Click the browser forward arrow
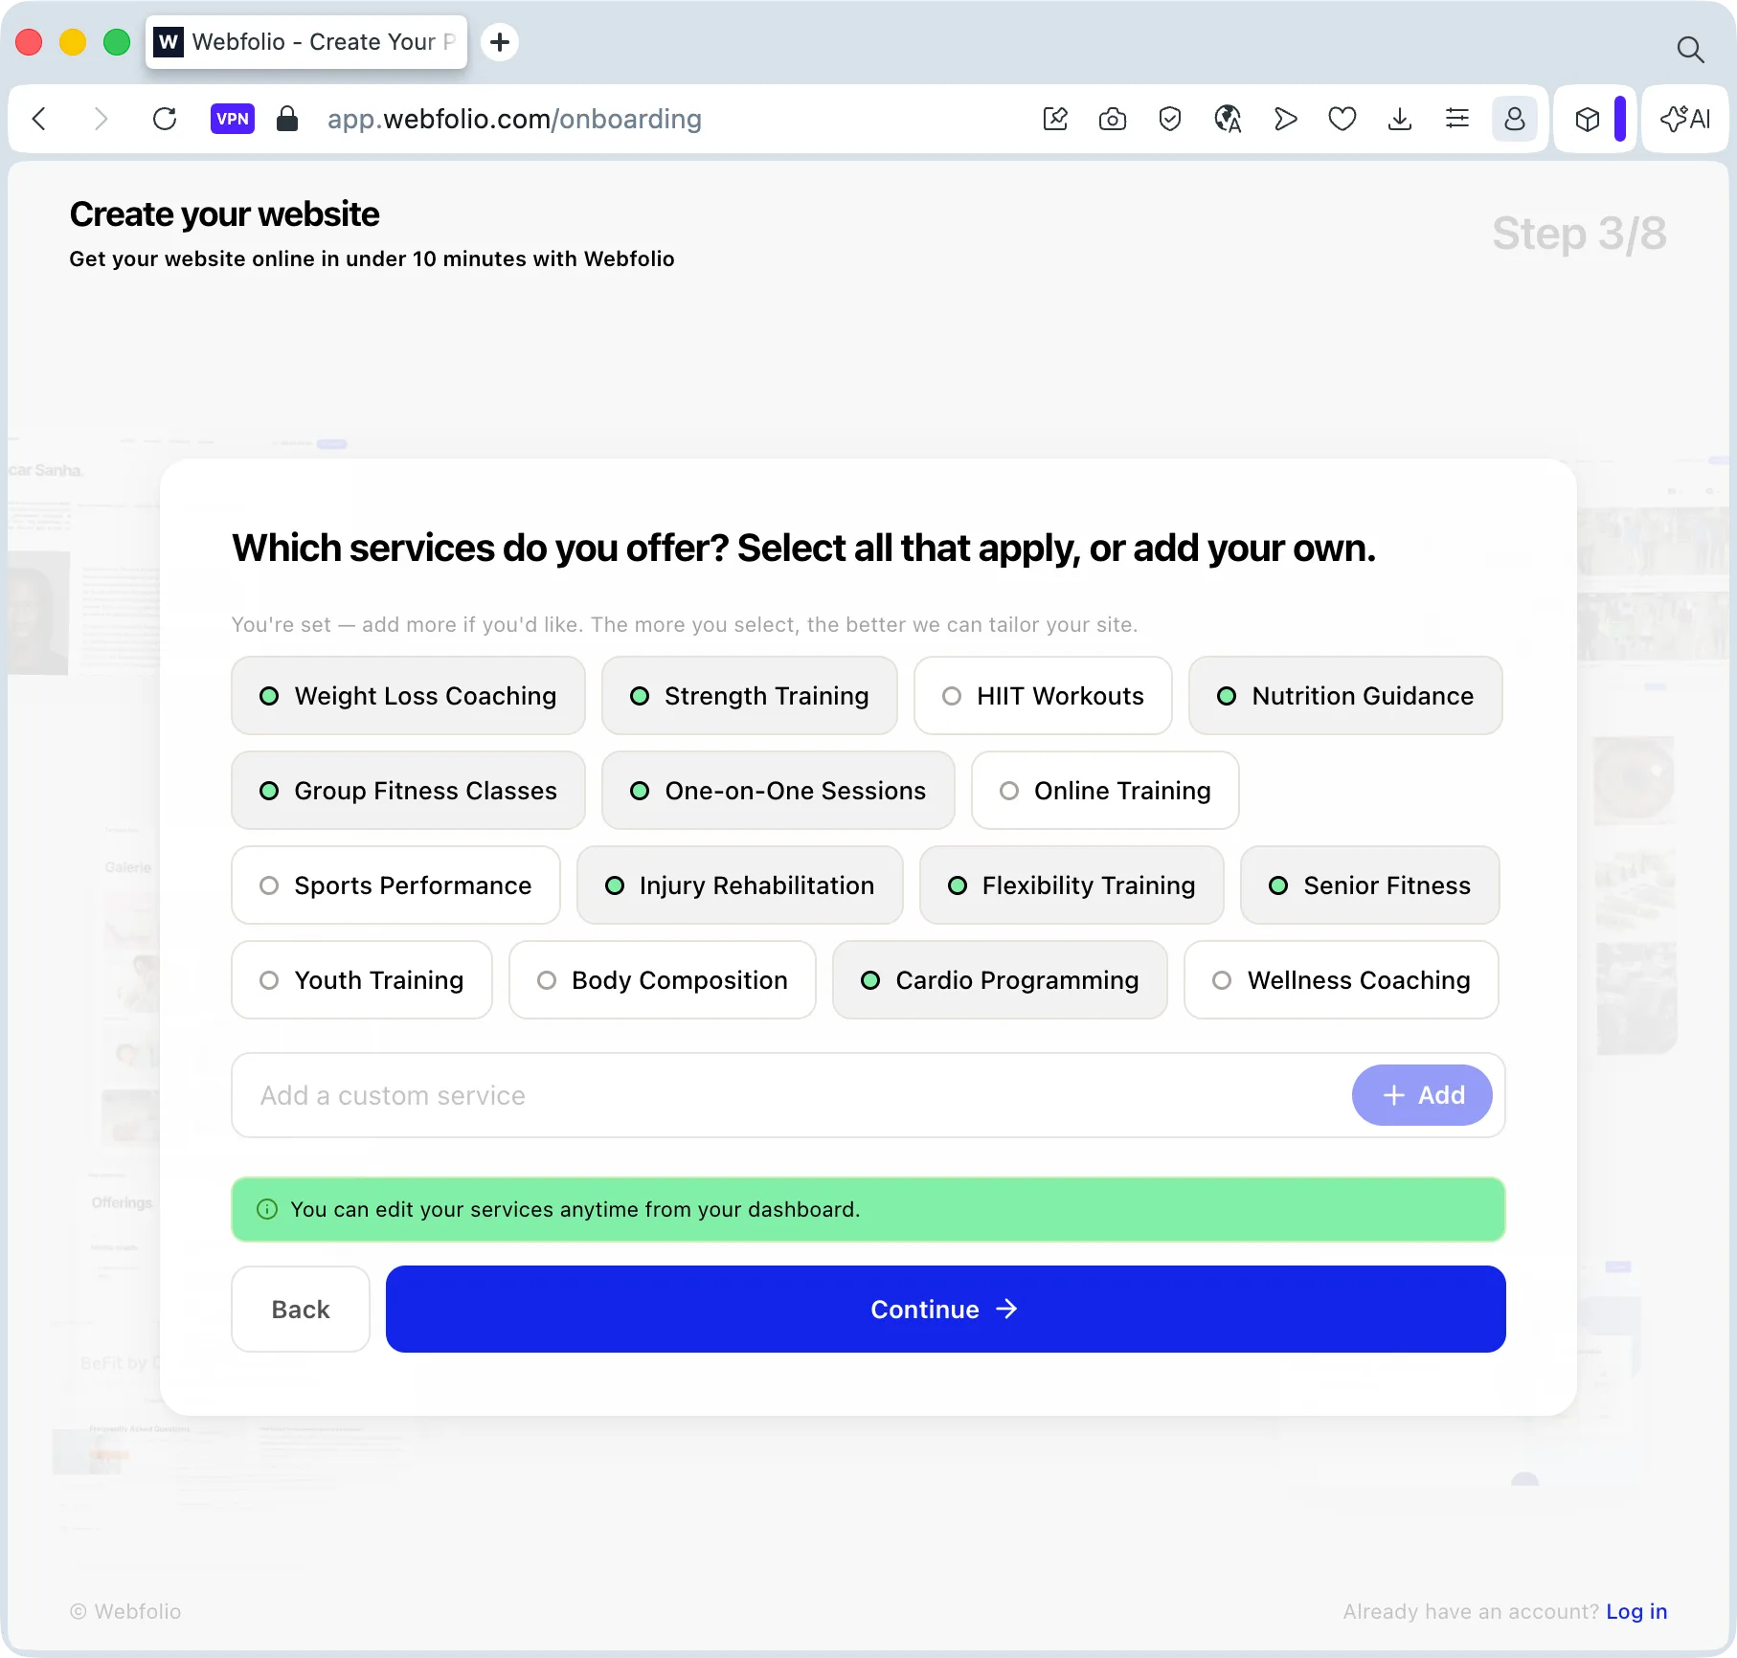 point(101,119)
